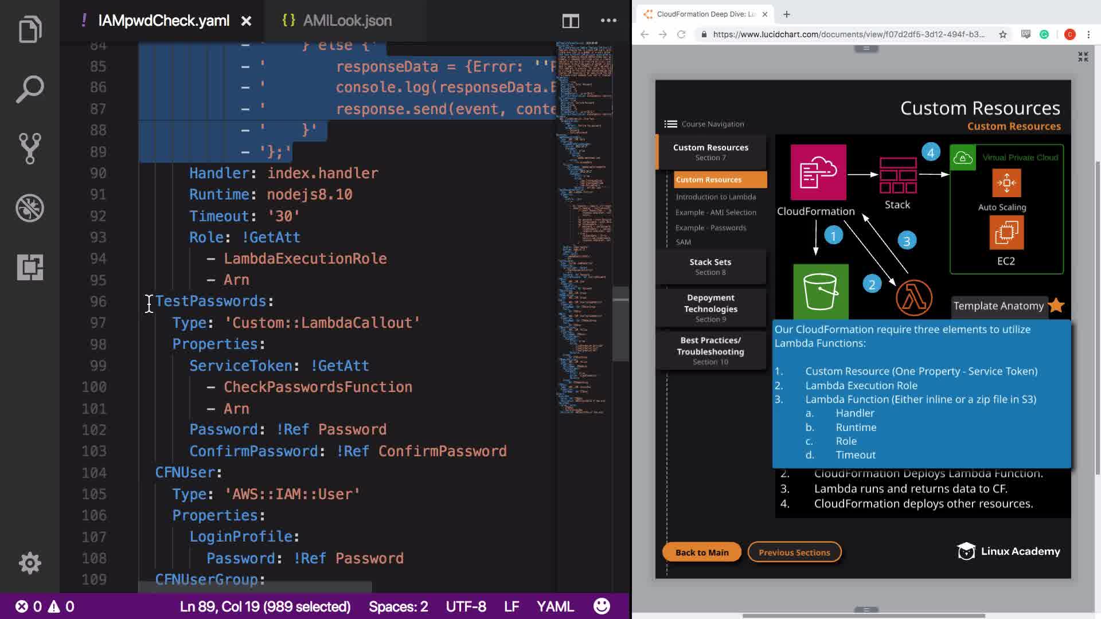Open the Manage gear icon
1101x619 pixels.
(x=30, y=563)
